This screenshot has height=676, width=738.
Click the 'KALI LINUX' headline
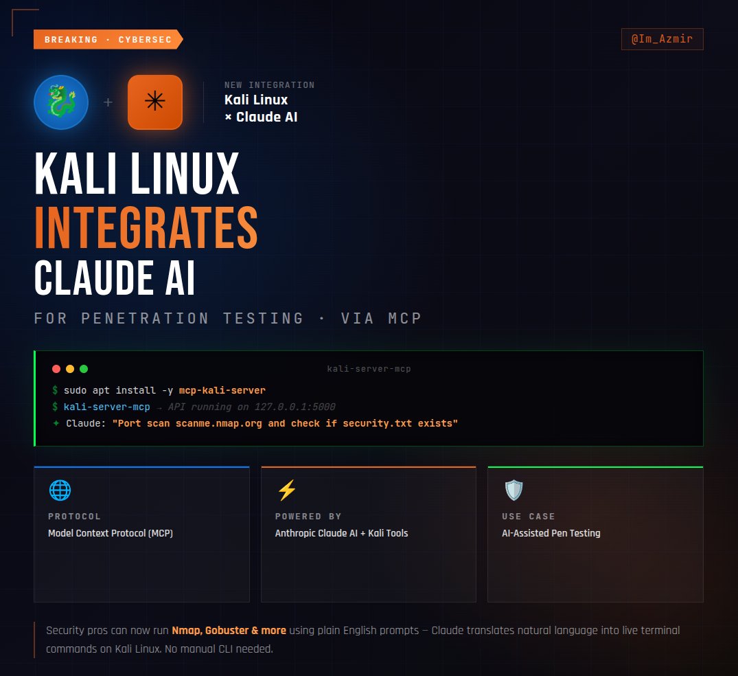(137, 174)
